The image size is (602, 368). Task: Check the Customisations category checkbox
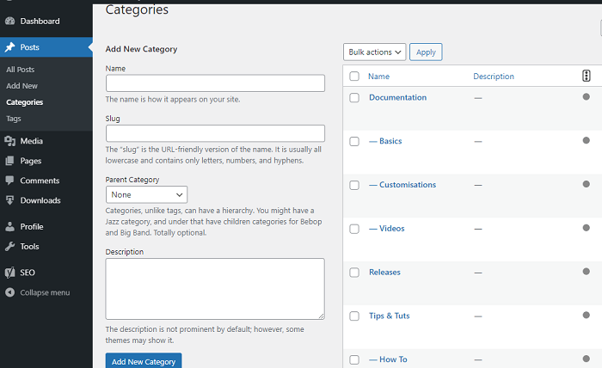[354, 186]
